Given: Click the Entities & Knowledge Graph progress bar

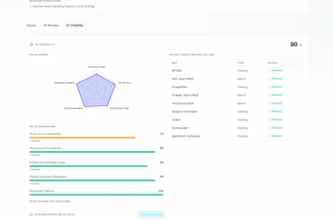Looking at the screenshot, I should pyautogui.click(x=97, y=166).
